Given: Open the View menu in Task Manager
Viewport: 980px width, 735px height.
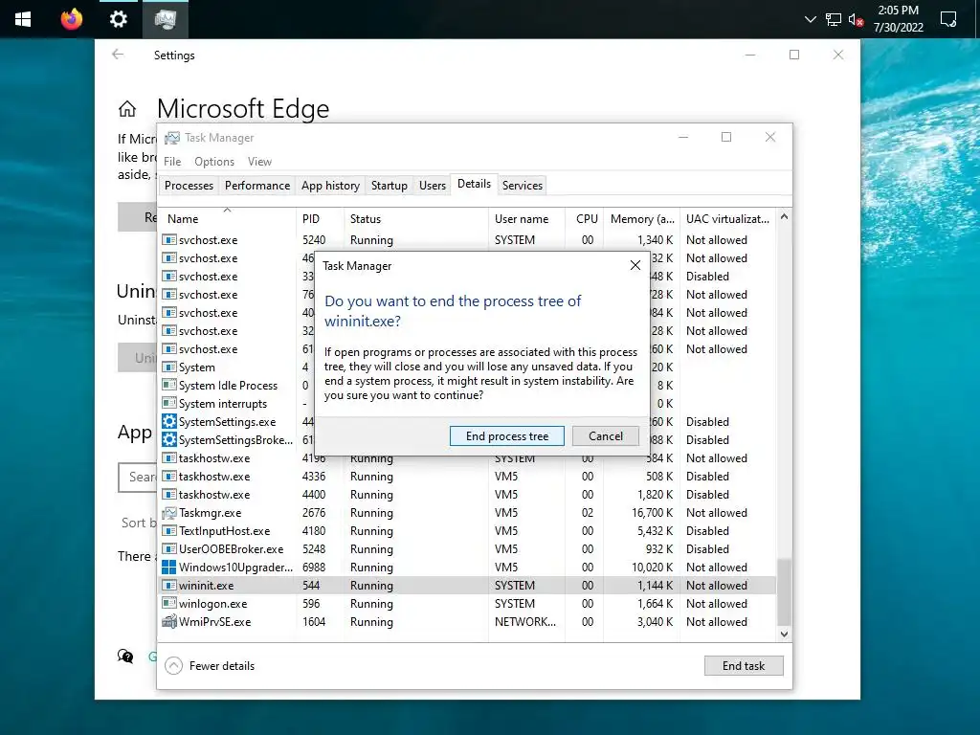Looking at the screenshot, I should 259,161.
